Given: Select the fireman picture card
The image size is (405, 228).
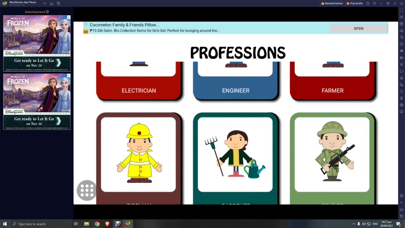Looking at the screenshot, I should pos(139,158).
